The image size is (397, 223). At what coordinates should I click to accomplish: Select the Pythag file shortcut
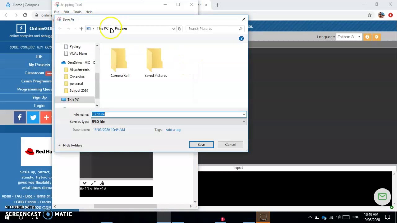72,46
